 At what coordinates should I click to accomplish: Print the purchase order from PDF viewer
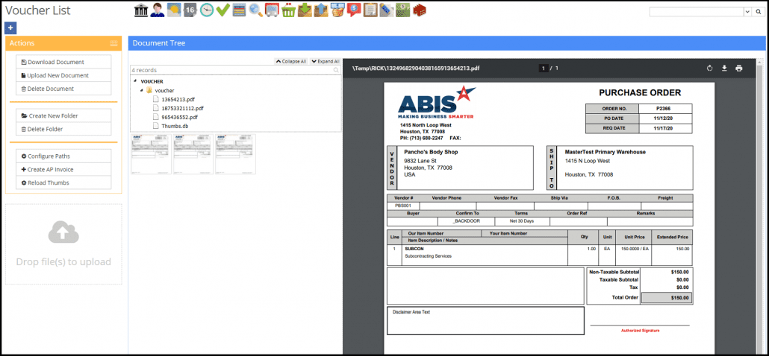point(738,69)
